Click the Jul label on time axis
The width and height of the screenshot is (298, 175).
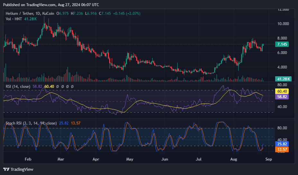click(x=198, y=159)
